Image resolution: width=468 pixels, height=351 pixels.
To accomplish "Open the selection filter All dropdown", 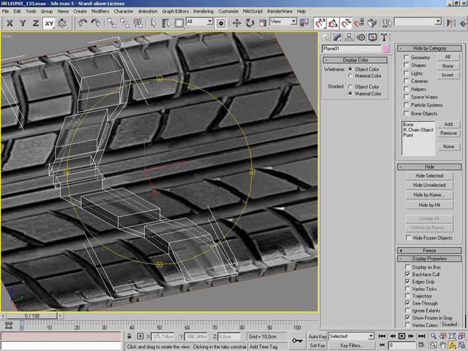I will 201,22.
